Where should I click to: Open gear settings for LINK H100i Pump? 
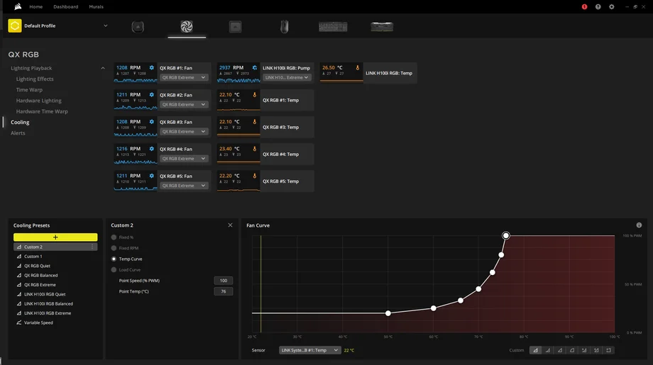(x=254, y=68)
